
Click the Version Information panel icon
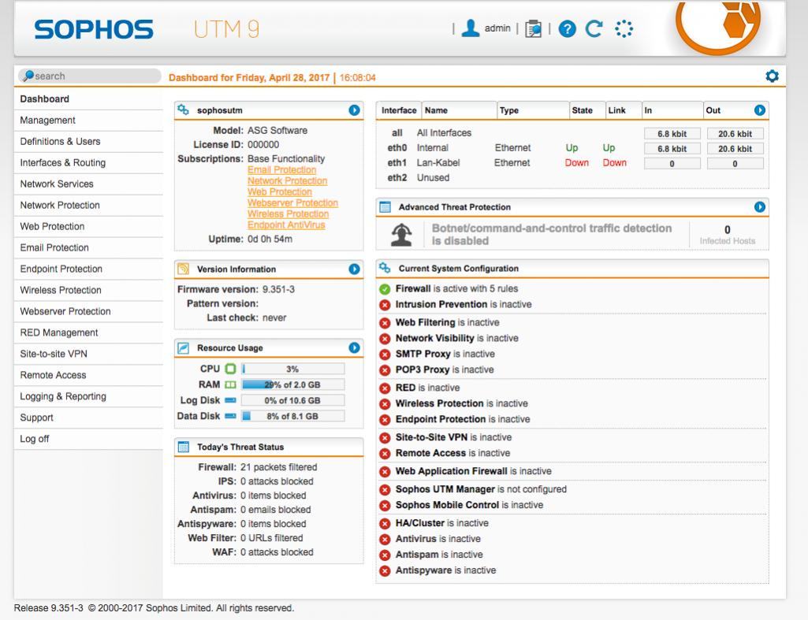tap(183, 269)
